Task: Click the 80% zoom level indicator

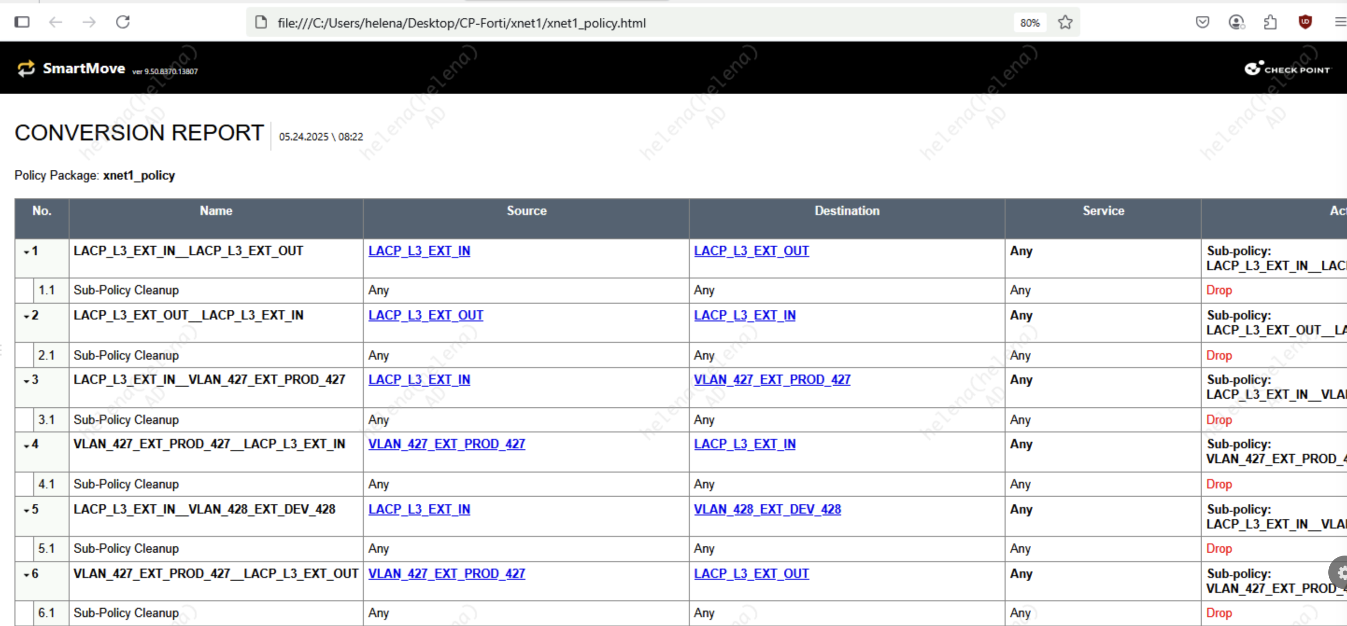Action: (1029, 23)
